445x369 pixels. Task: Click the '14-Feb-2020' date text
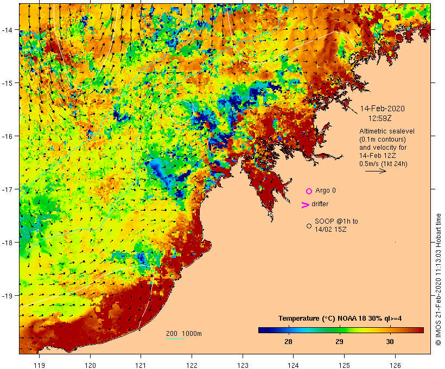coord(382,109)
